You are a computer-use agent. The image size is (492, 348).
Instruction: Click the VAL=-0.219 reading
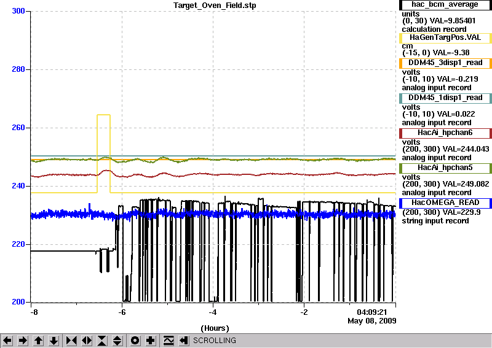click(x=458, y=79)
